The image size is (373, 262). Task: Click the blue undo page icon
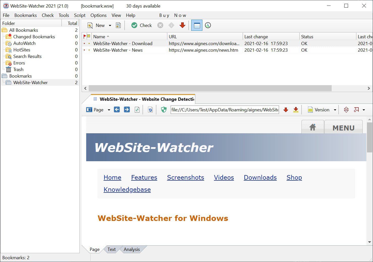tap(150, 110)
